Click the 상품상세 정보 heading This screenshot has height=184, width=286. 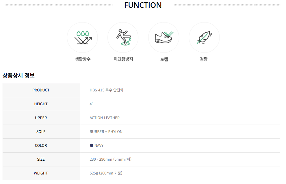18,76
